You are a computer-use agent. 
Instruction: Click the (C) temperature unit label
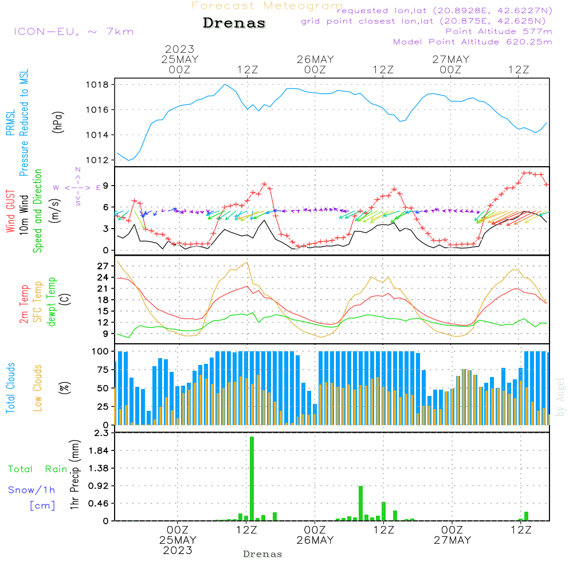pos(65,299)
